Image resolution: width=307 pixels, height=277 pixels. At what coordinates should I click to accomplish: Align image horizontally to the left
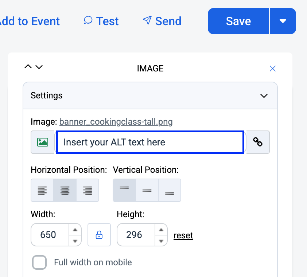click(x=42, y=190)
